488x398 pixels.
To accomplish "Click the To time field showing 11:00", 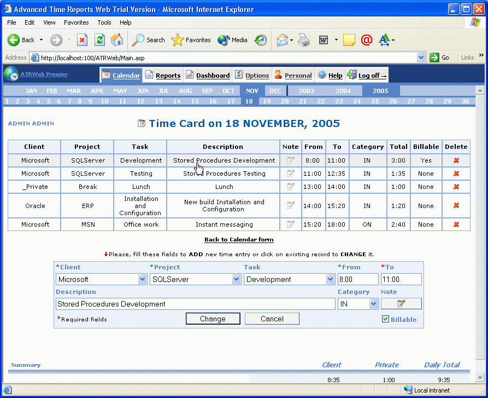I will pyautogui.click(x=401, y=279).
